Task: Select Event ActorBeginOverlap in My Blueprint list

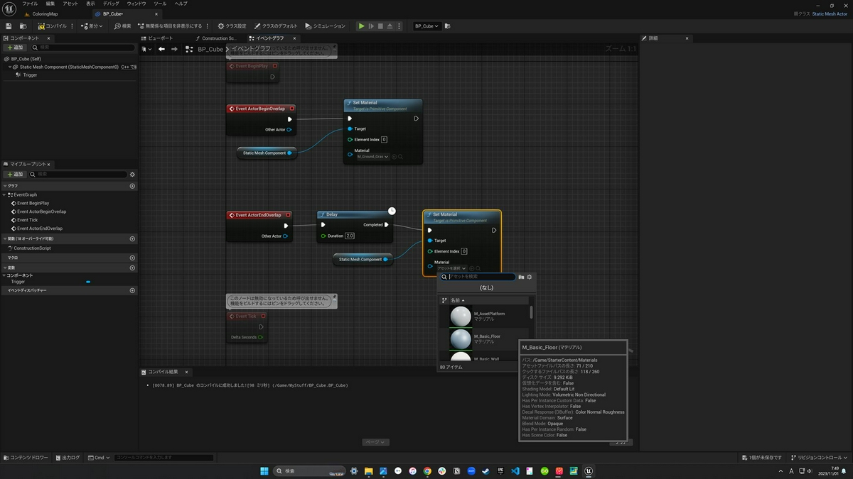Action: click(x=41, y=211)
